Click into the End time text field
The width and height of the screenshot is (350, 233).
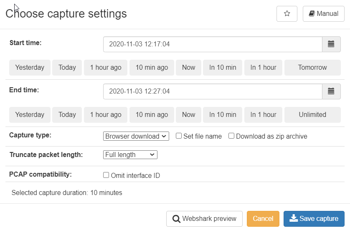[213, 91]
